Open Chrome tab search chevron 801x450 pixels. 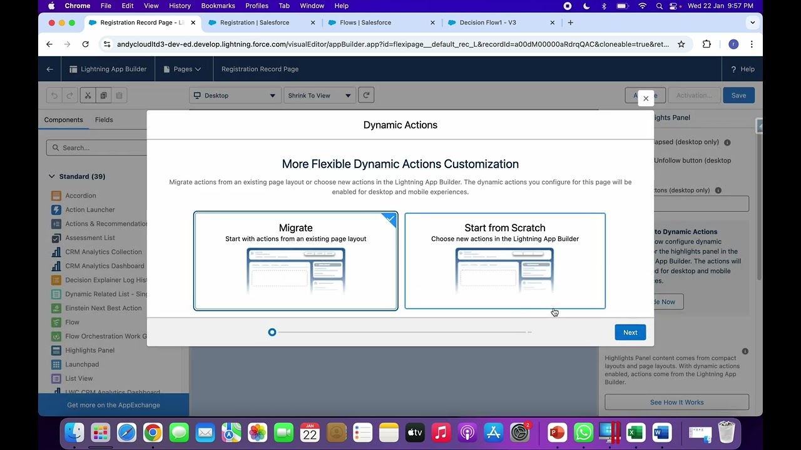[752, 22]
